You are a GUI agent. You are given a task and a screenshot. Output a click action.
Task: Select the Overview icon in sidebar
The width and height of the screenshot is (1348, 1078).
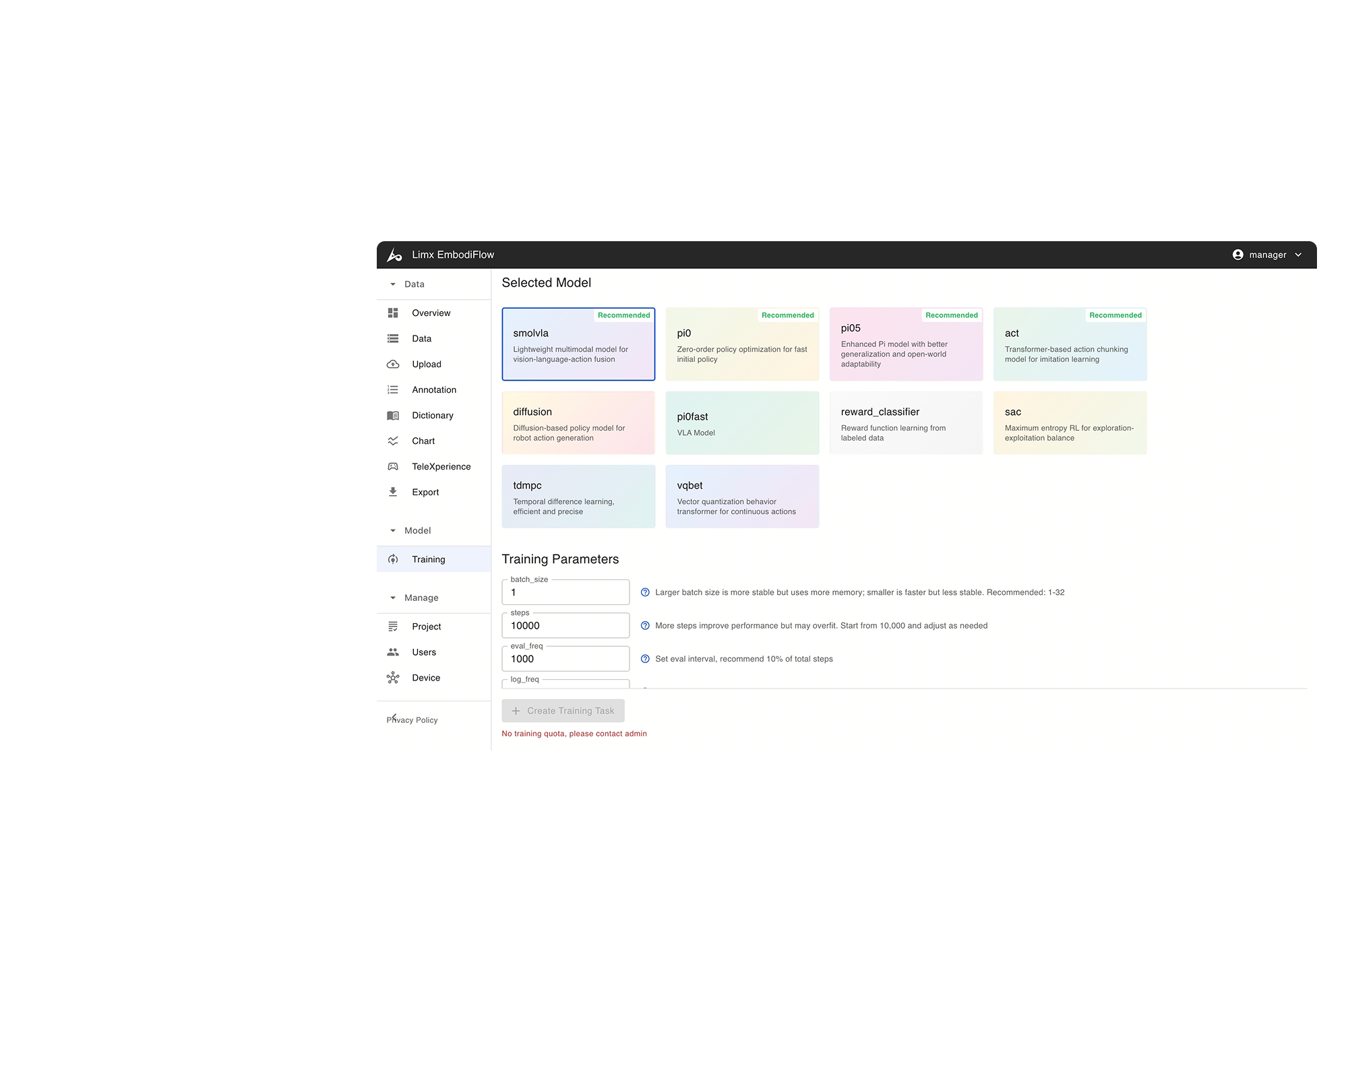point(393,313)
